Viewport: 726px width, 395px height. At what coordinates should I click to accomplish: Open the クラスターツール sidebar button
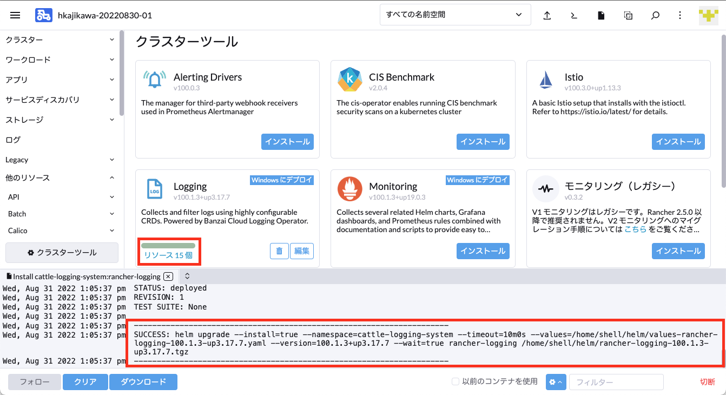pos(62,253)
